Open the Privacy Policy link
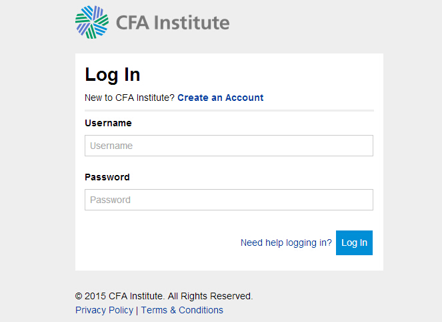 pos(104,310)
